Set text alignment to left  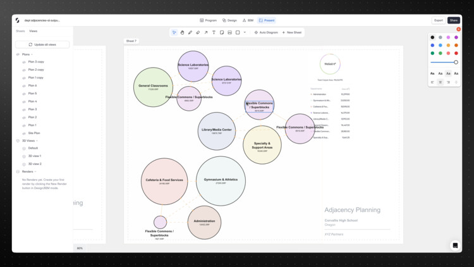[x=433, y=82]
